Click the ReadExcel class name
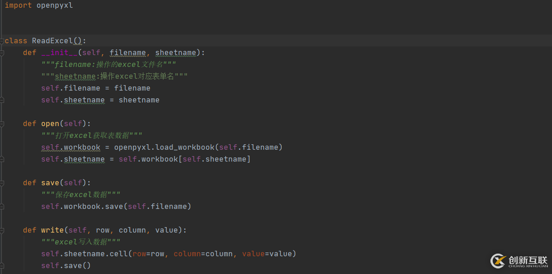552x274 pixels. coord(52,41)
